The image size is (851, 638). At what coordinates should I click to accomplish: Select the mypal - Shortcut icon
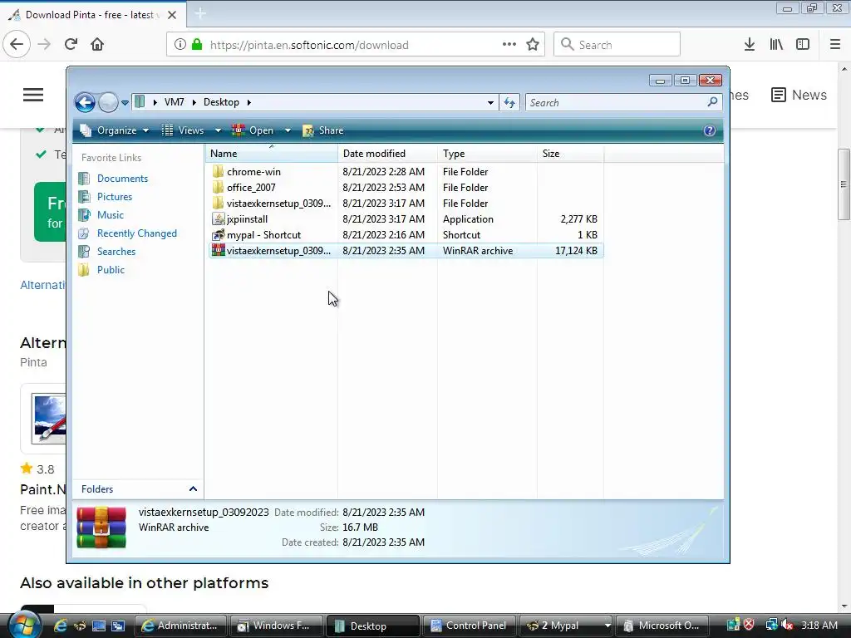pos(218,235)
